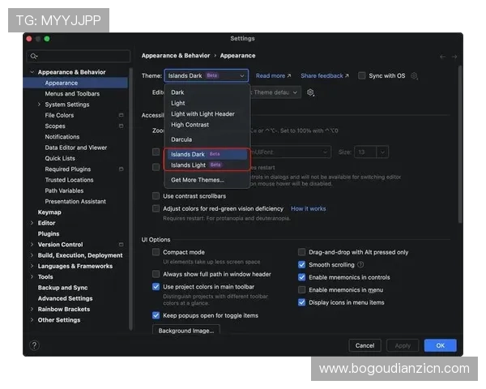Click the right-side vertical scrollbar
The height and width of the screenshot is (389, 486).
(x=460, y=146)
